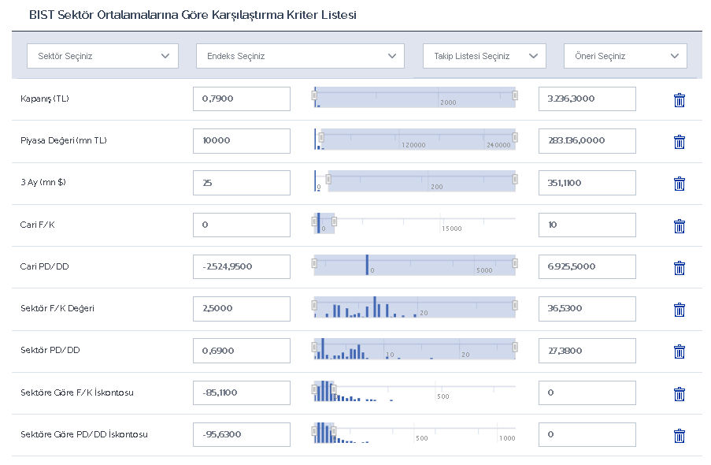This screenshot has height=465, width=711.
Task: Click the Cari F/K maximum input
Action: pyautogui.click(x=587, y=225)
